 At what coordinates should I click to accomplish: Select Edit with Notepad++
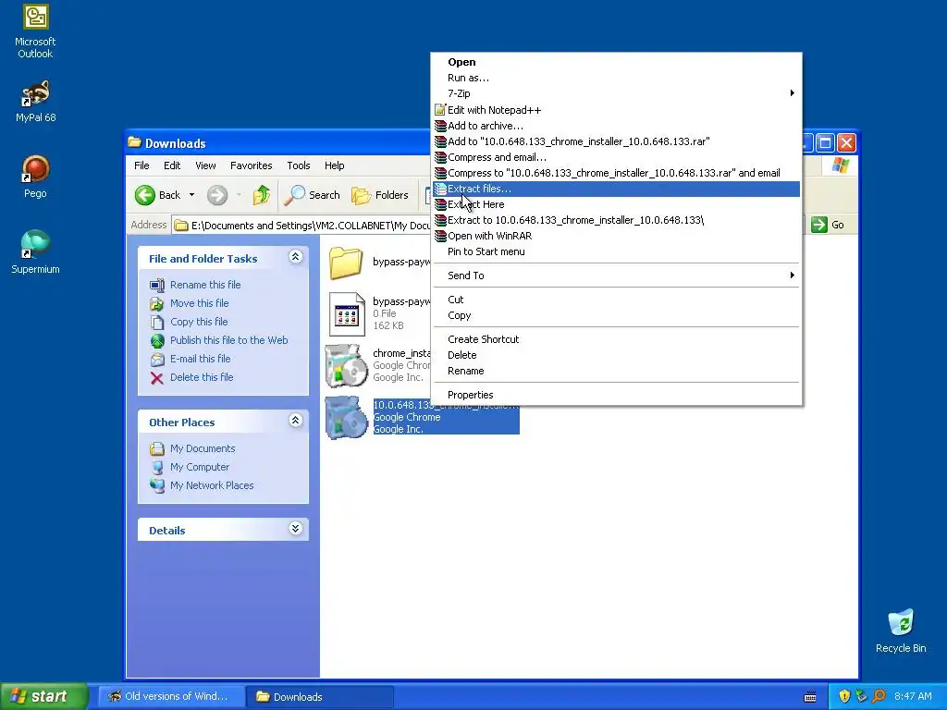617,110
